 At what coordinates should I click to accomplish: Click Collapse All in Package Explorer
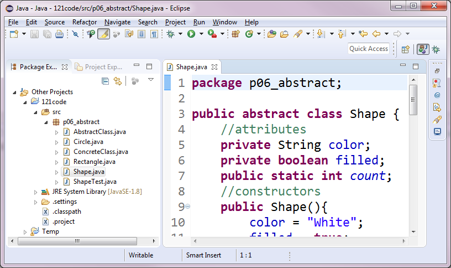105,81
